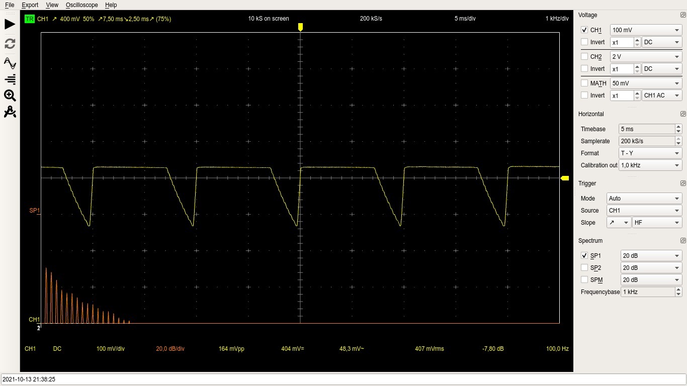Open the File menu

(x=10, y=5)
